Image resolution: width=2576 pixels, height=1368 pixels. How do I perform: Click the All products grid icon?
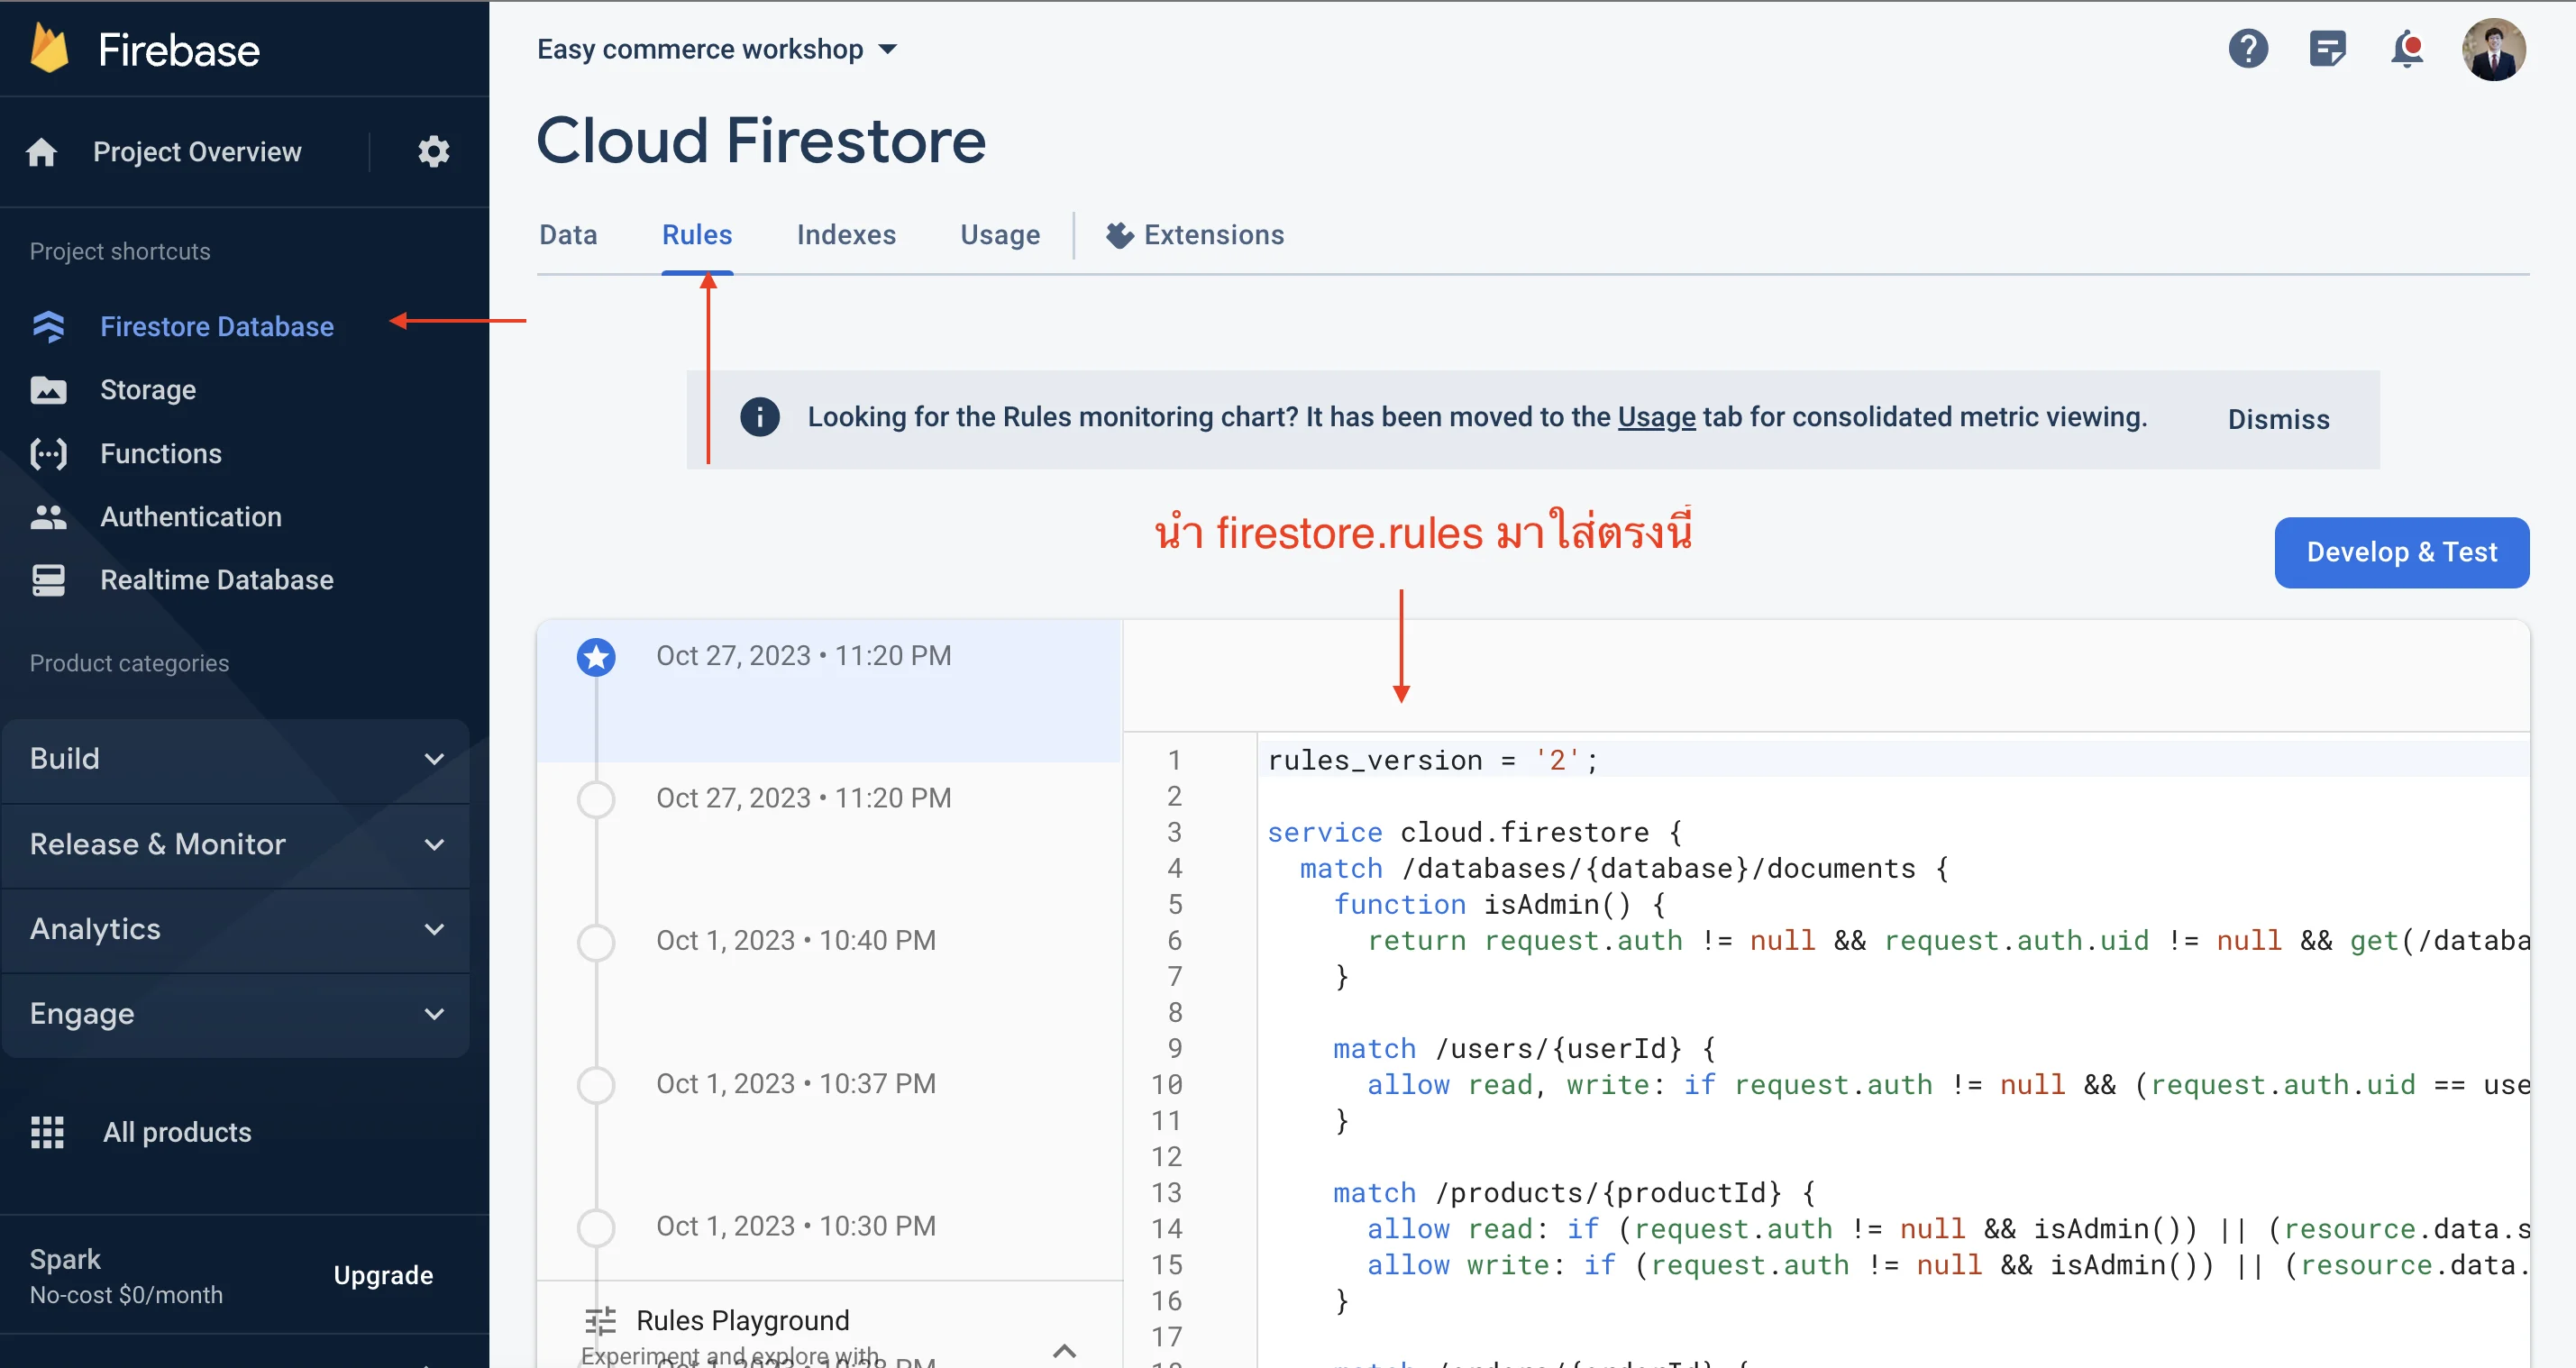point(47,1132)
